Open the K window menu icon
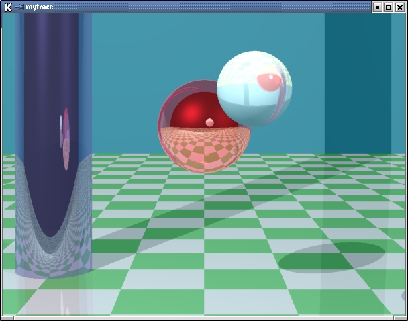 pyautogui.click(x=7, y=7)
